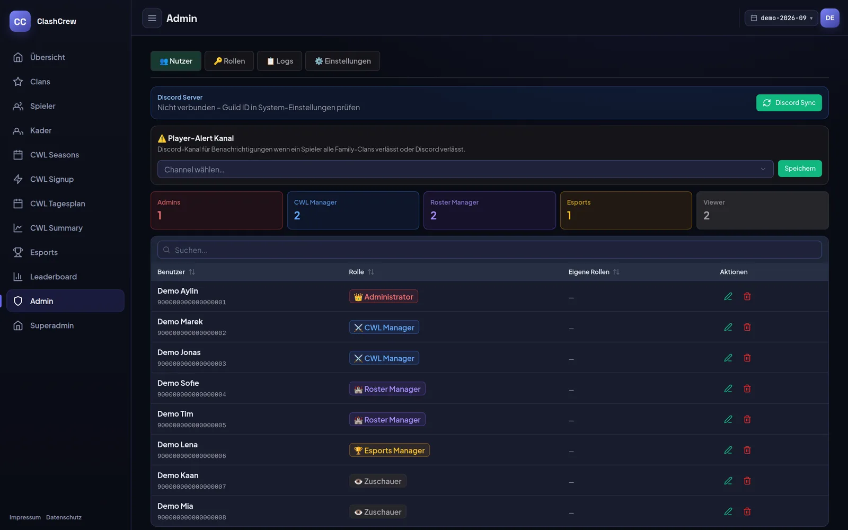Delete user Demo Aylin via trash icon
The image size is (848, 530).
(x=747, y=296)
